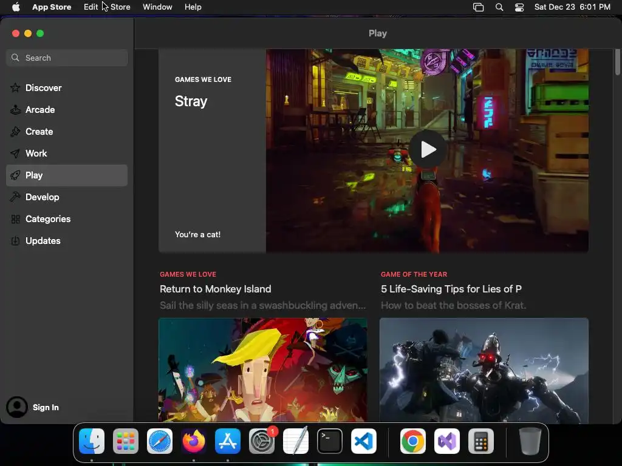Viewport: 622px width, 466px height.
Task: Click the date and time in menu bar
Action: point(572,7)
